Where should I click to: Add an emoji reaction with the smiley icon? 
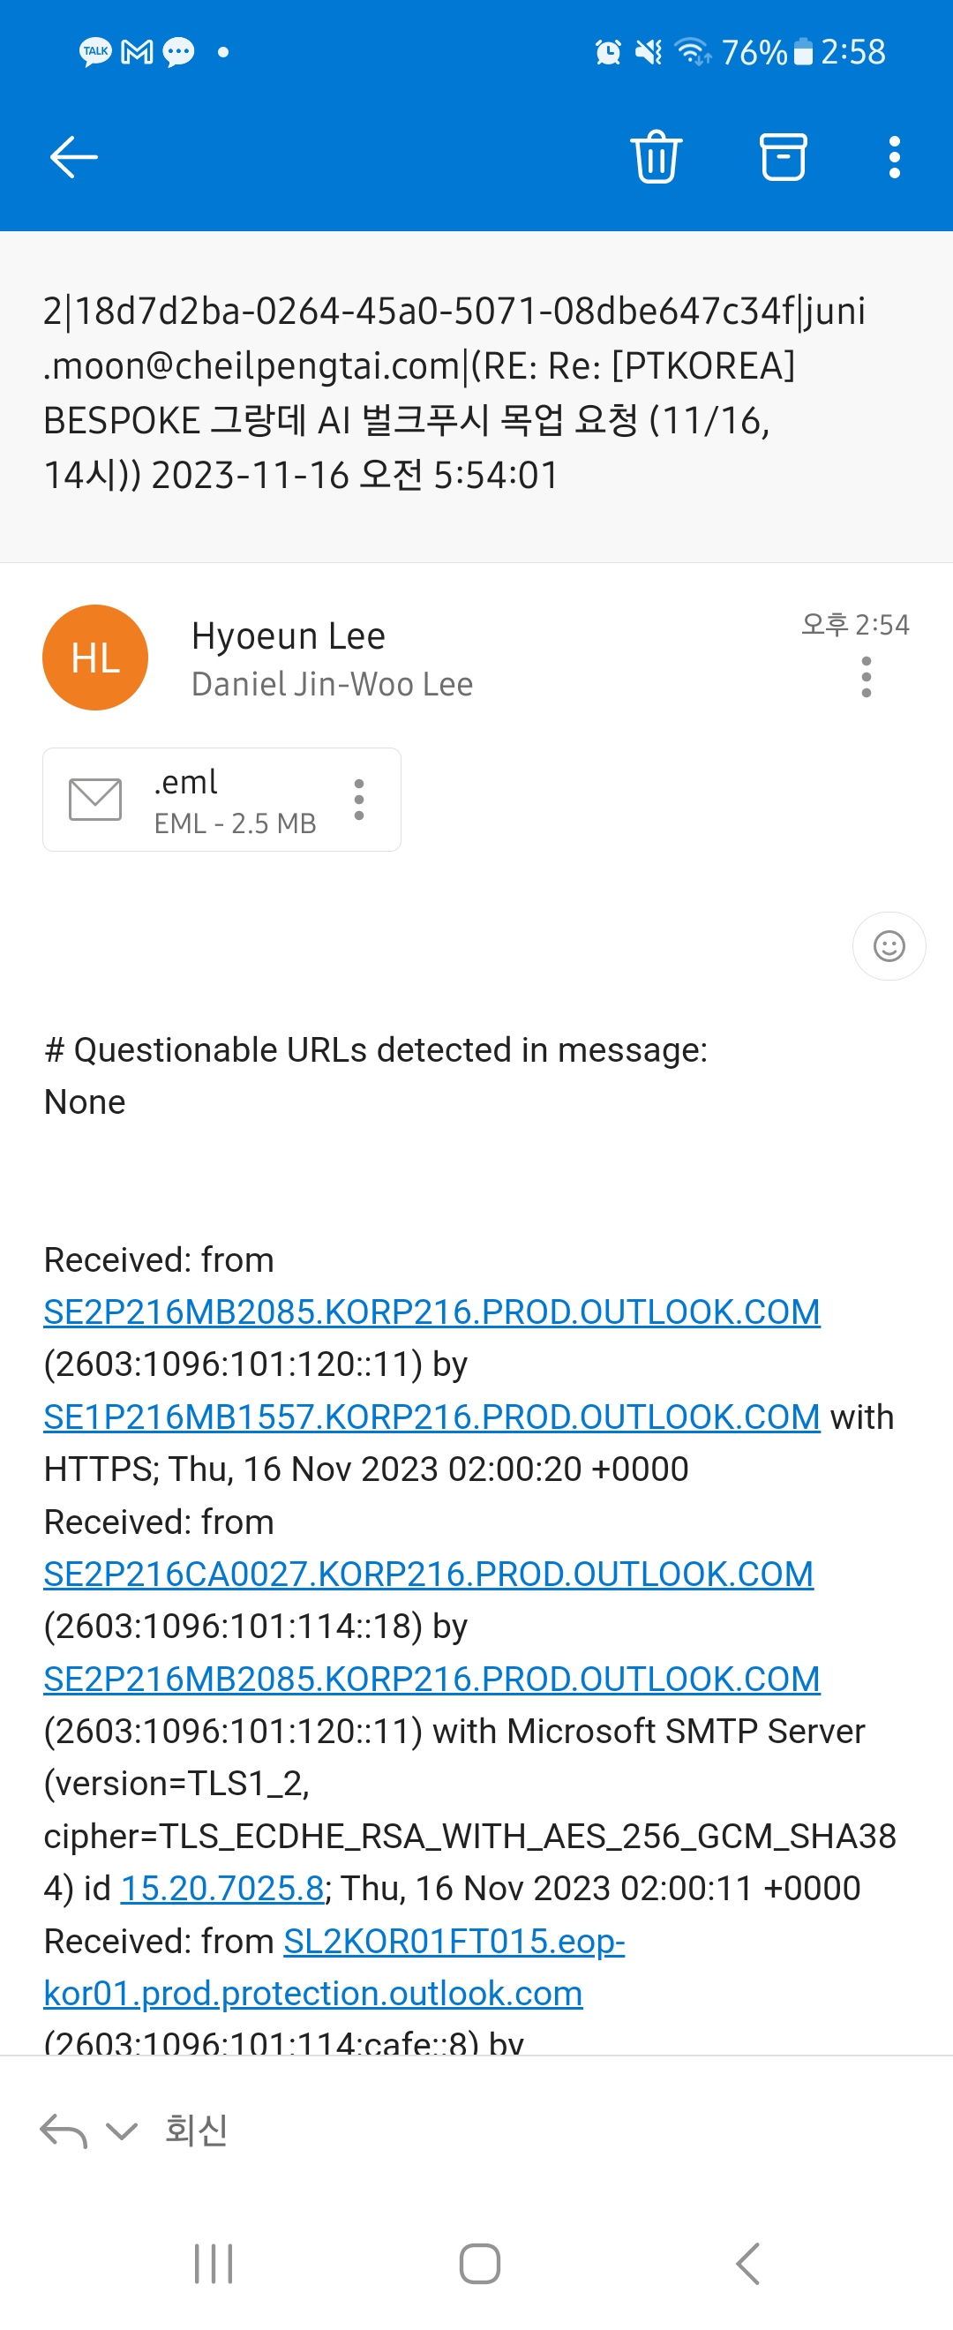click(889, 946)
